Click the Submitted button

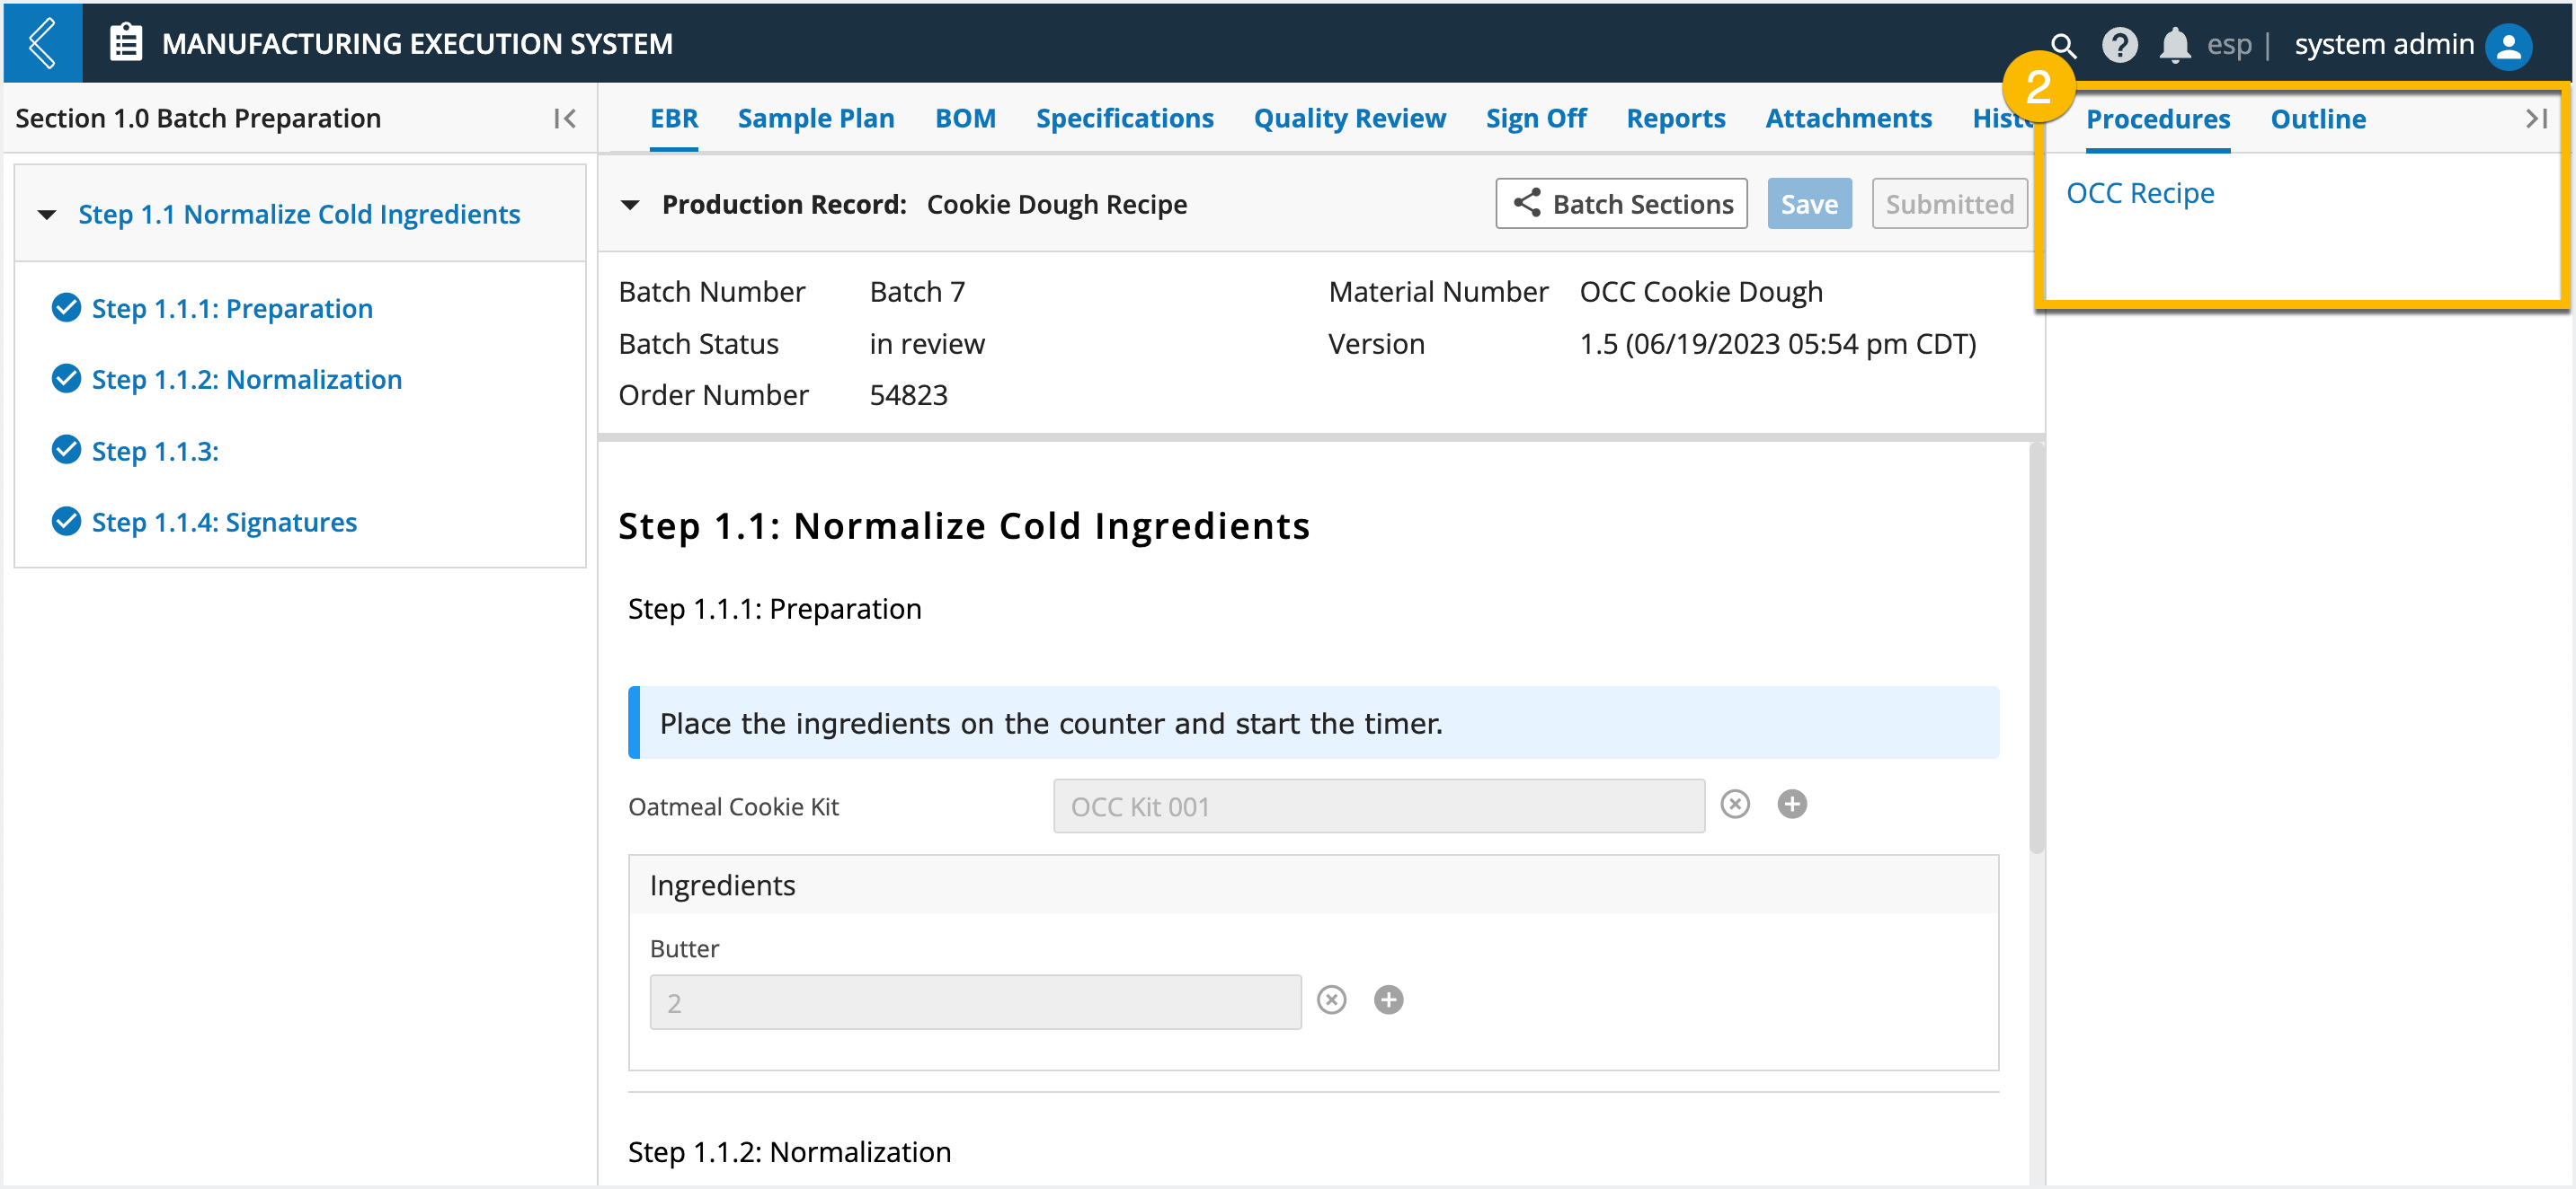click(x=1949, y=204)
